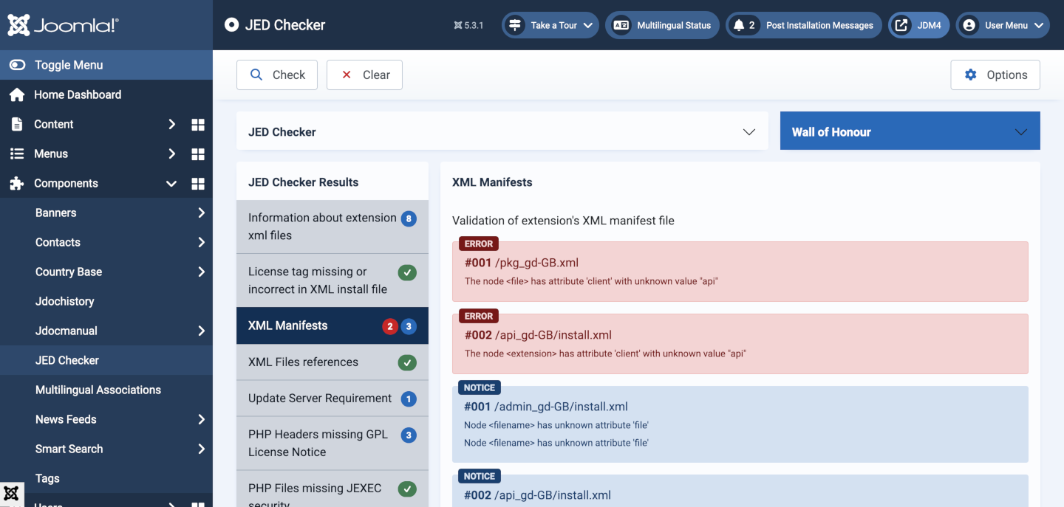The image size is (1064, 507).
Task: Expand the Menus submenu chevron
Action: [x=171, y=154]
